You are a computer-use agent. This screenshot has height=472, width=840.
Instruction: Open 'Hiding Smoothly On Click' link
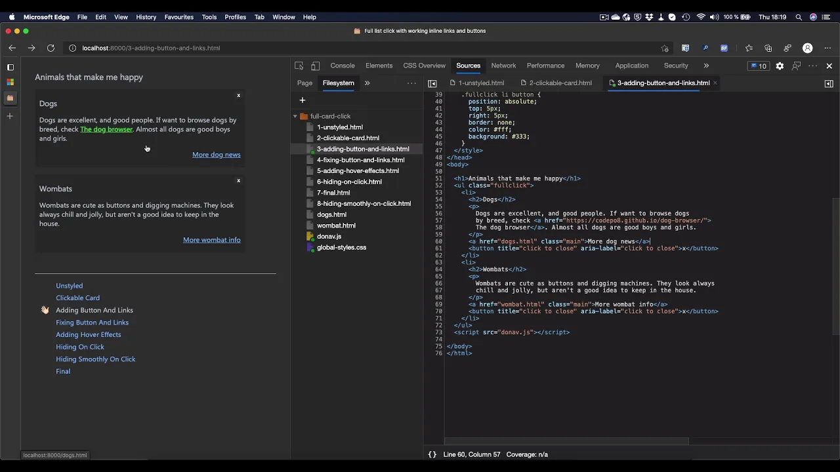coord(95,359)
